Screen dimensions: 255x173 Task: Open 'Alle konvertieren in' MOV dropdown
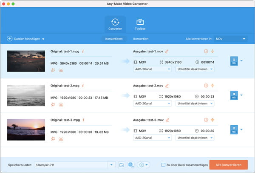tap(231, 39)
